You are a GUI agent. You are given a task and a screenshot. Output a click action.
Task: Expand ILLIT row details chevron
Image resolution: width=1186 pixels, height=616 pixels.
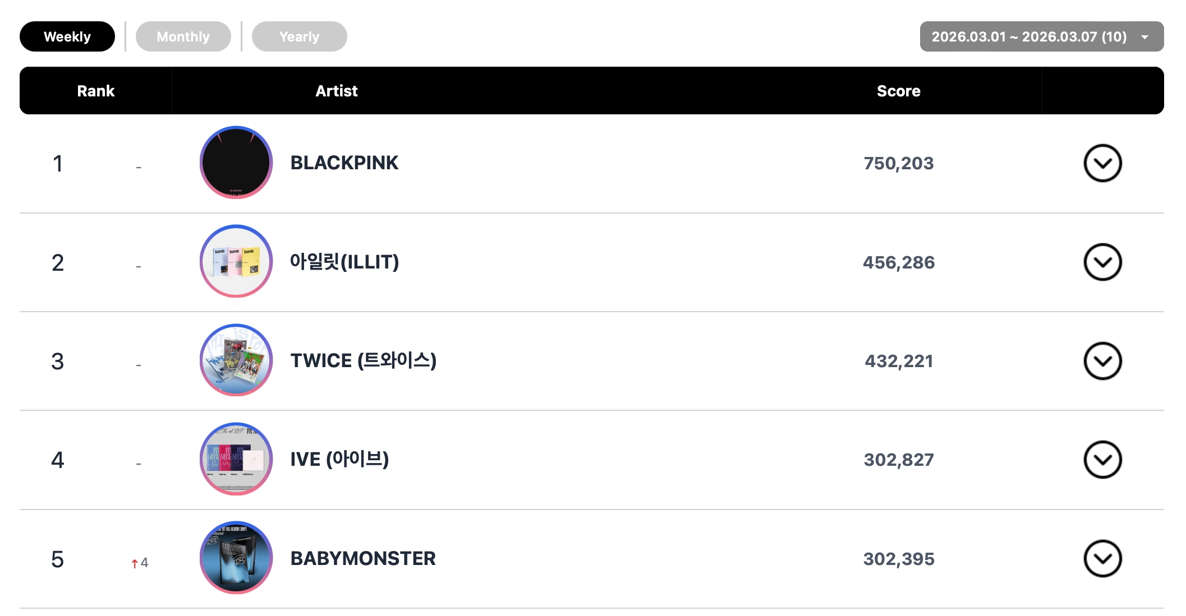(1102, 262)
